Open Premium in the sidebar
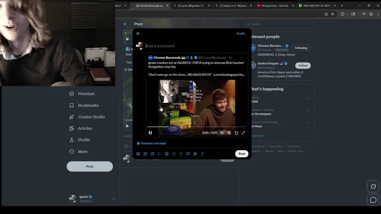381x214 pixels. 82,94
